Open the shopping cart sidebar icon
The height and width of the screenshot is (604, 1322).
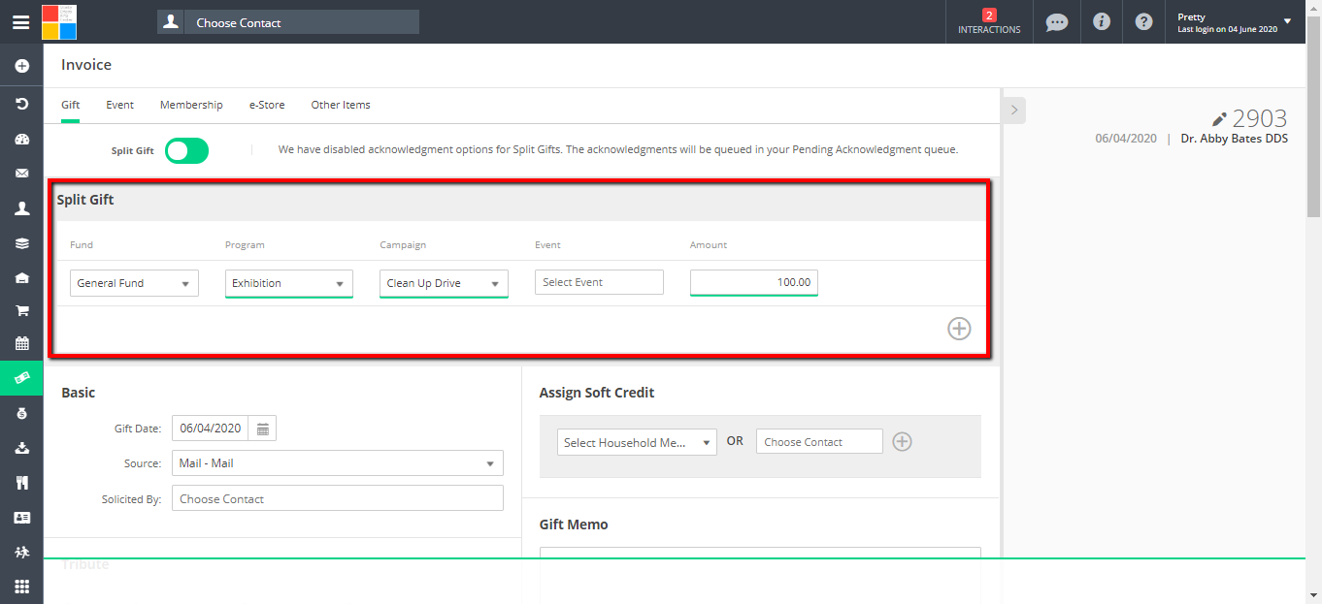(21, 311)
